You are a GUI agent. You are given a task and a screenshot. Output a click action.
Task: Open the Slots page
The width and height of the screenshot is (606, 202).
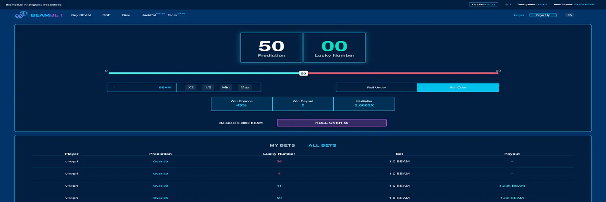point(172,15)
